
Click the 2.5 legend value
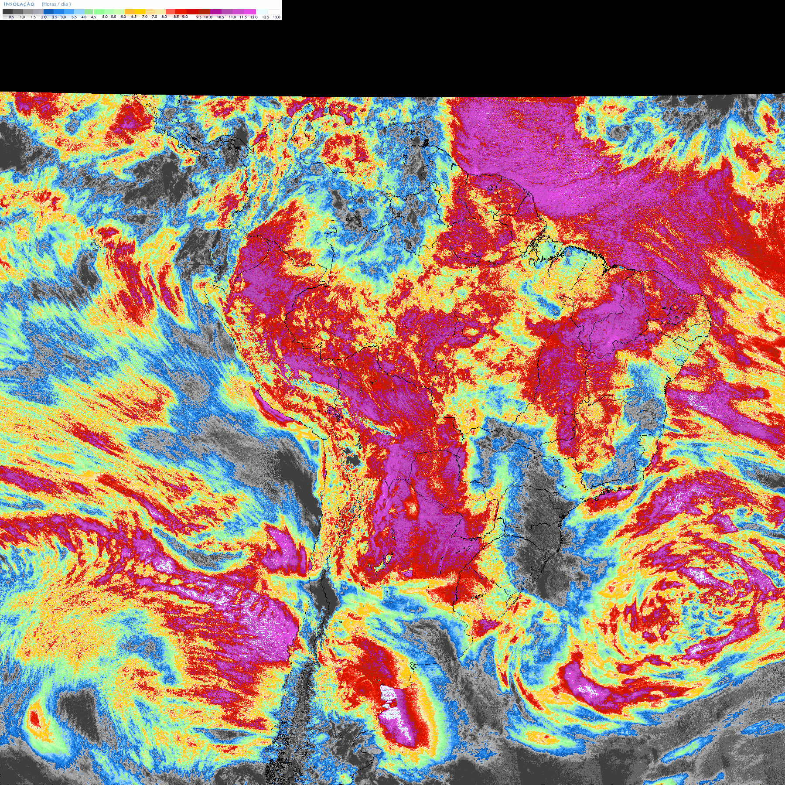[55, 17]
